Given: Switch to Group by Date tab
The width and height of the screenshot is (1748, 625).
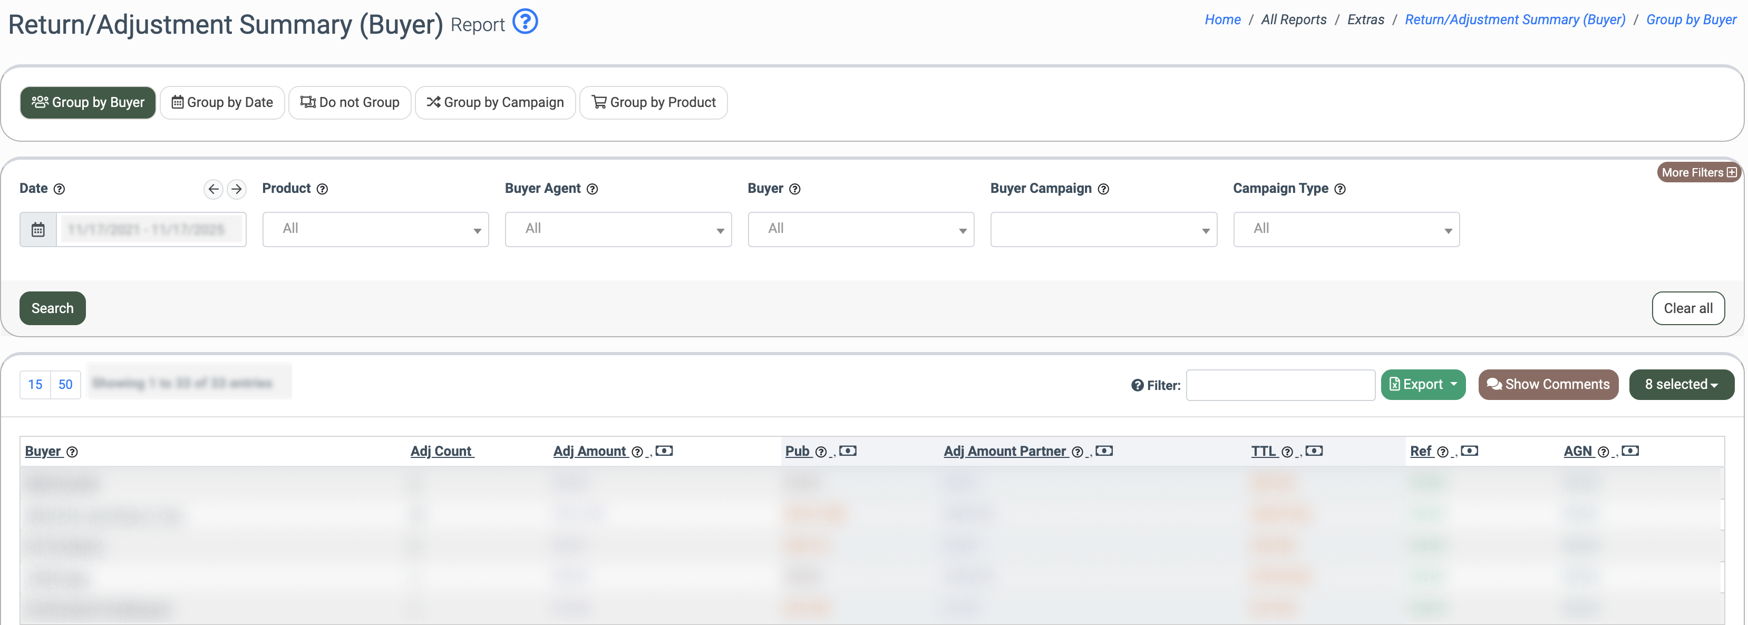Looking at the screenshot, I should click(222, 102).
